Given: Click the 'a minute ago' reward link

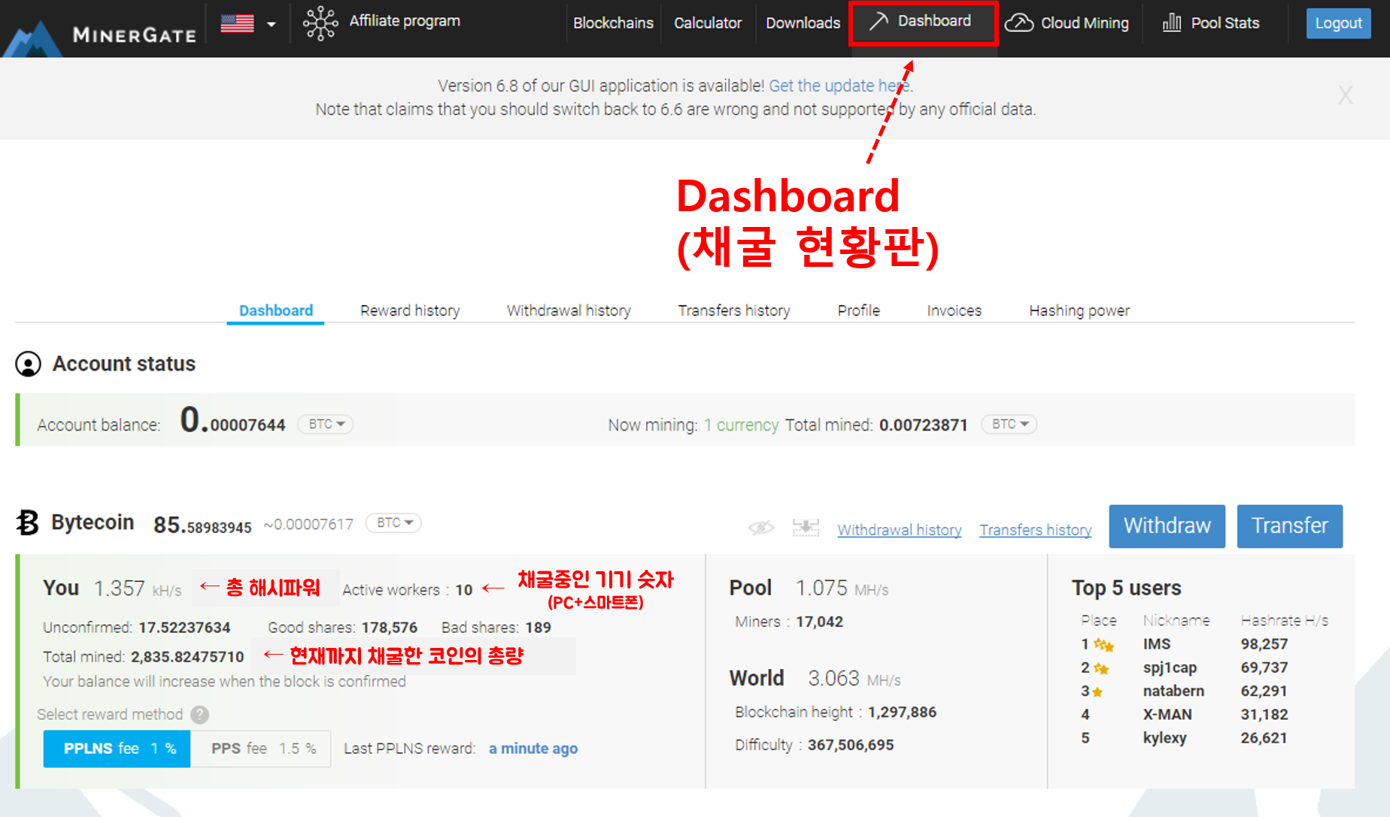Looking at the screenshot, I should click(x=533, y=749).
